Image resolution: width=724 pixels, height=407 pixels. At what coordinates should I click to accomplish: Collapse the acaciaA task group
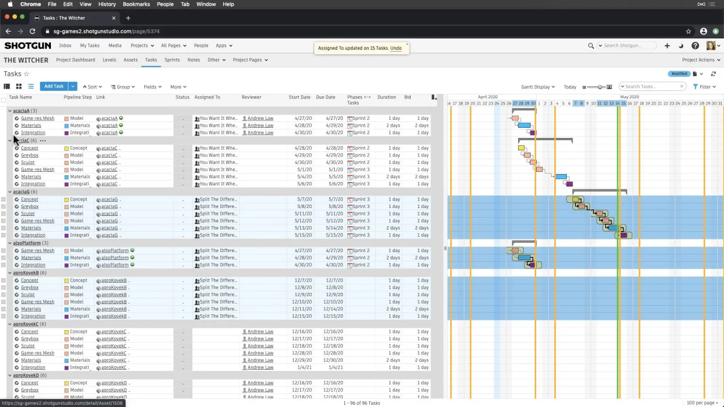click(10, 111)
